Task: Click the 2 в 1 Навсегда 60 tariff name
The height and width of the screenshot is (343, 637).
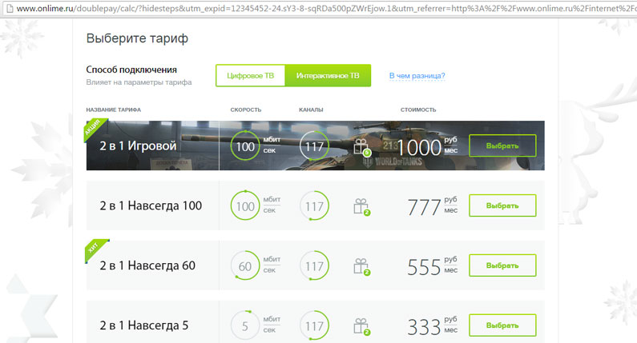Action: pos(147,265)
